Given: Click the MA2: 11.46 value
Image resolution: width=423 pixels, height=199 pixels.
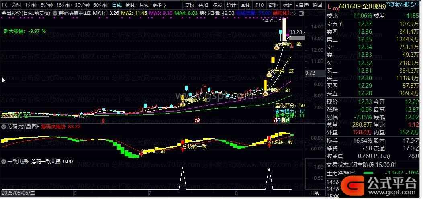Looking at the screenshot, I should pos(134,13).
